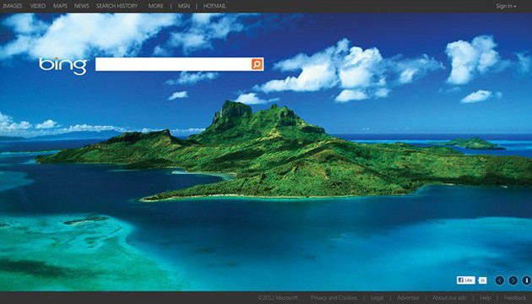Screen dimensions: 532x304
Task: Expand the MORE menu
Action: [x=155, y=6]
